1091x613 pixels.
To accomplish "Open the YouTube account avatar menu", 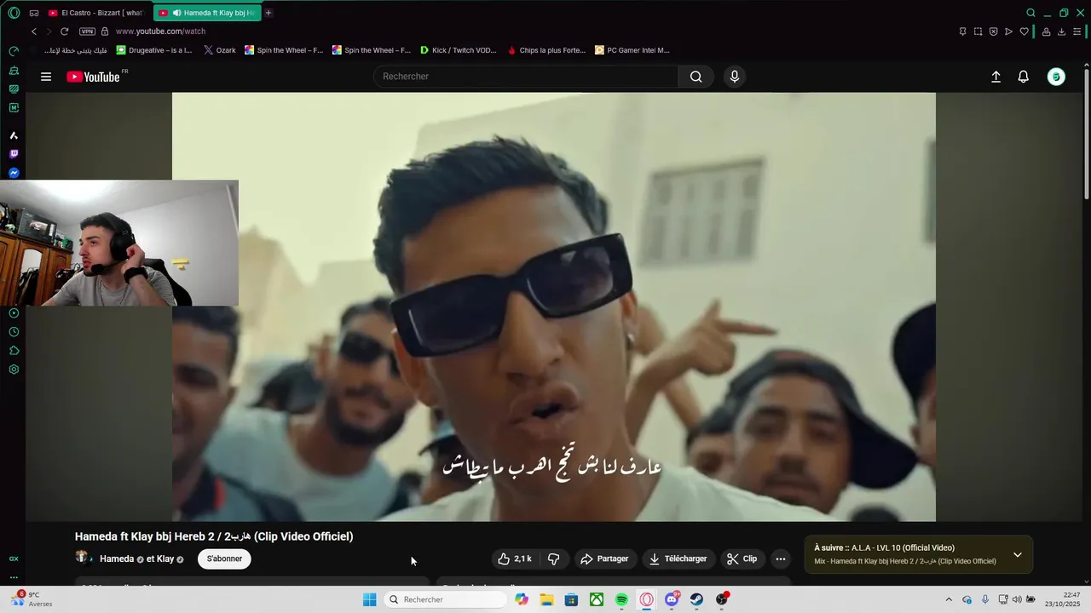I will click(x=1056, y=77).
